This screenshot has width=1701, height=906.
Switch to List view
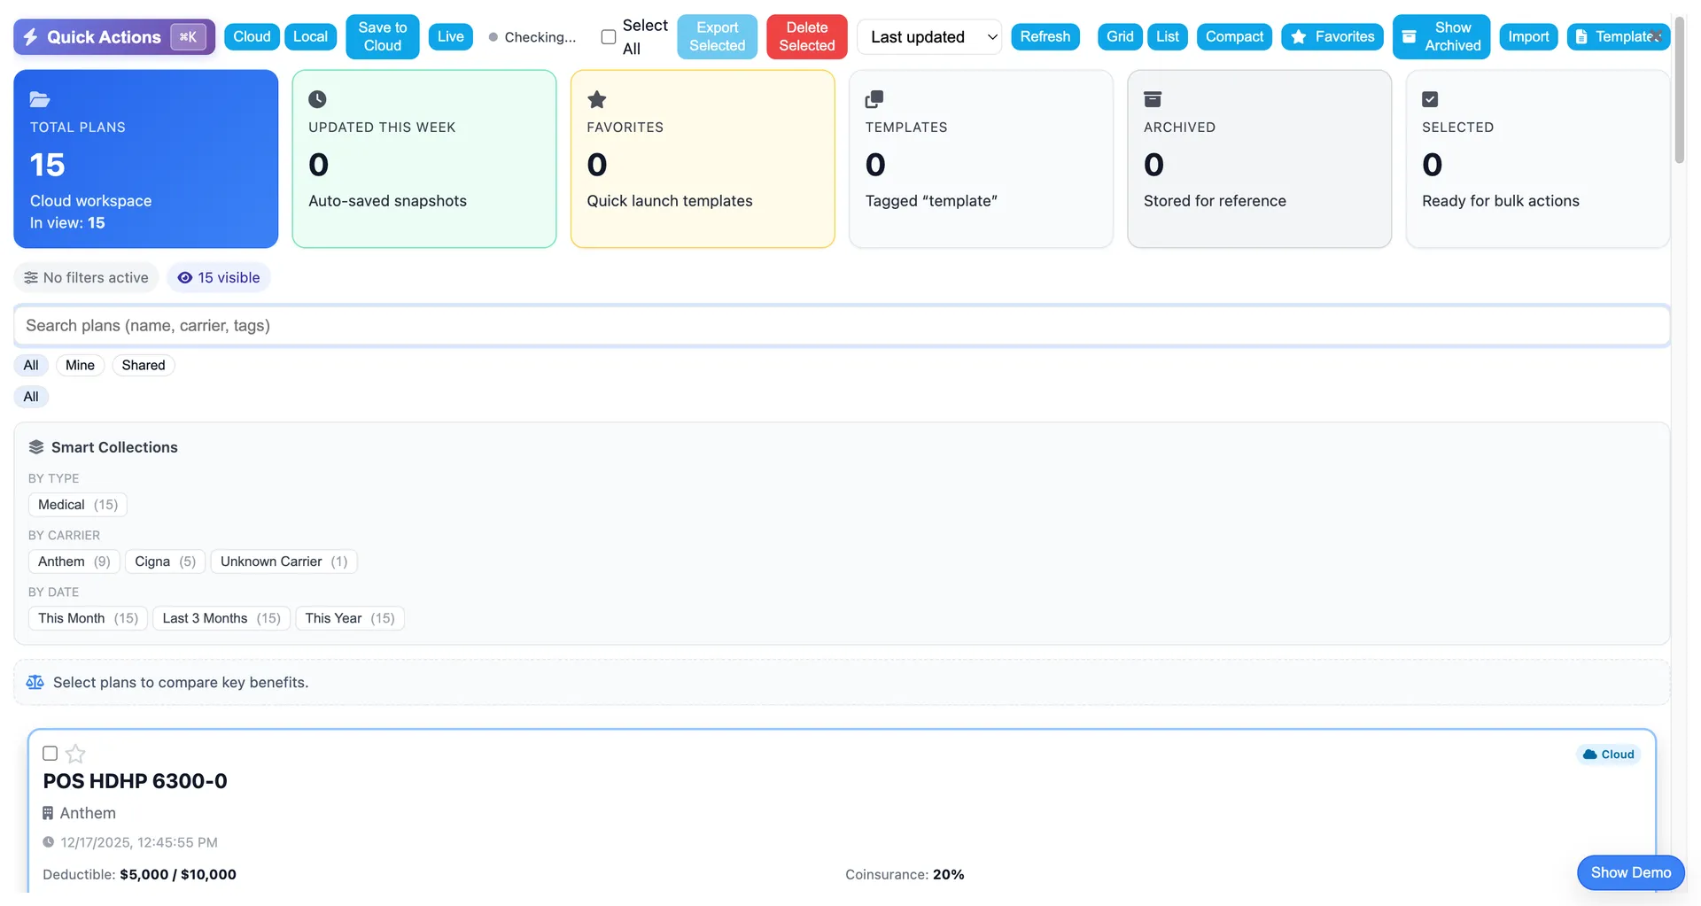click(1167, 36)
